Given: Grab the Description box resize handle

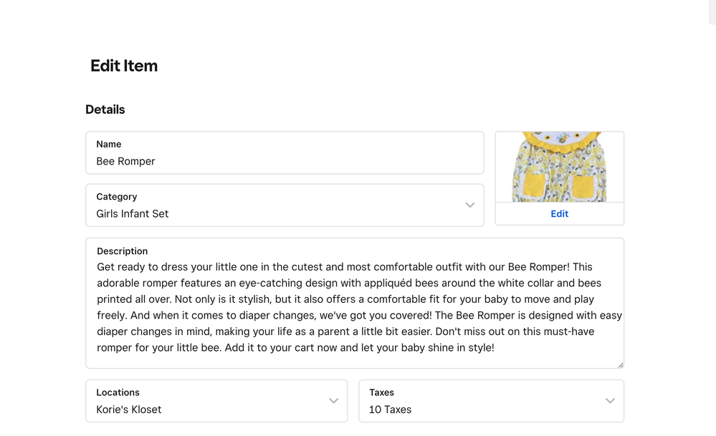Looking at the screenshot, I should (620, 364).
